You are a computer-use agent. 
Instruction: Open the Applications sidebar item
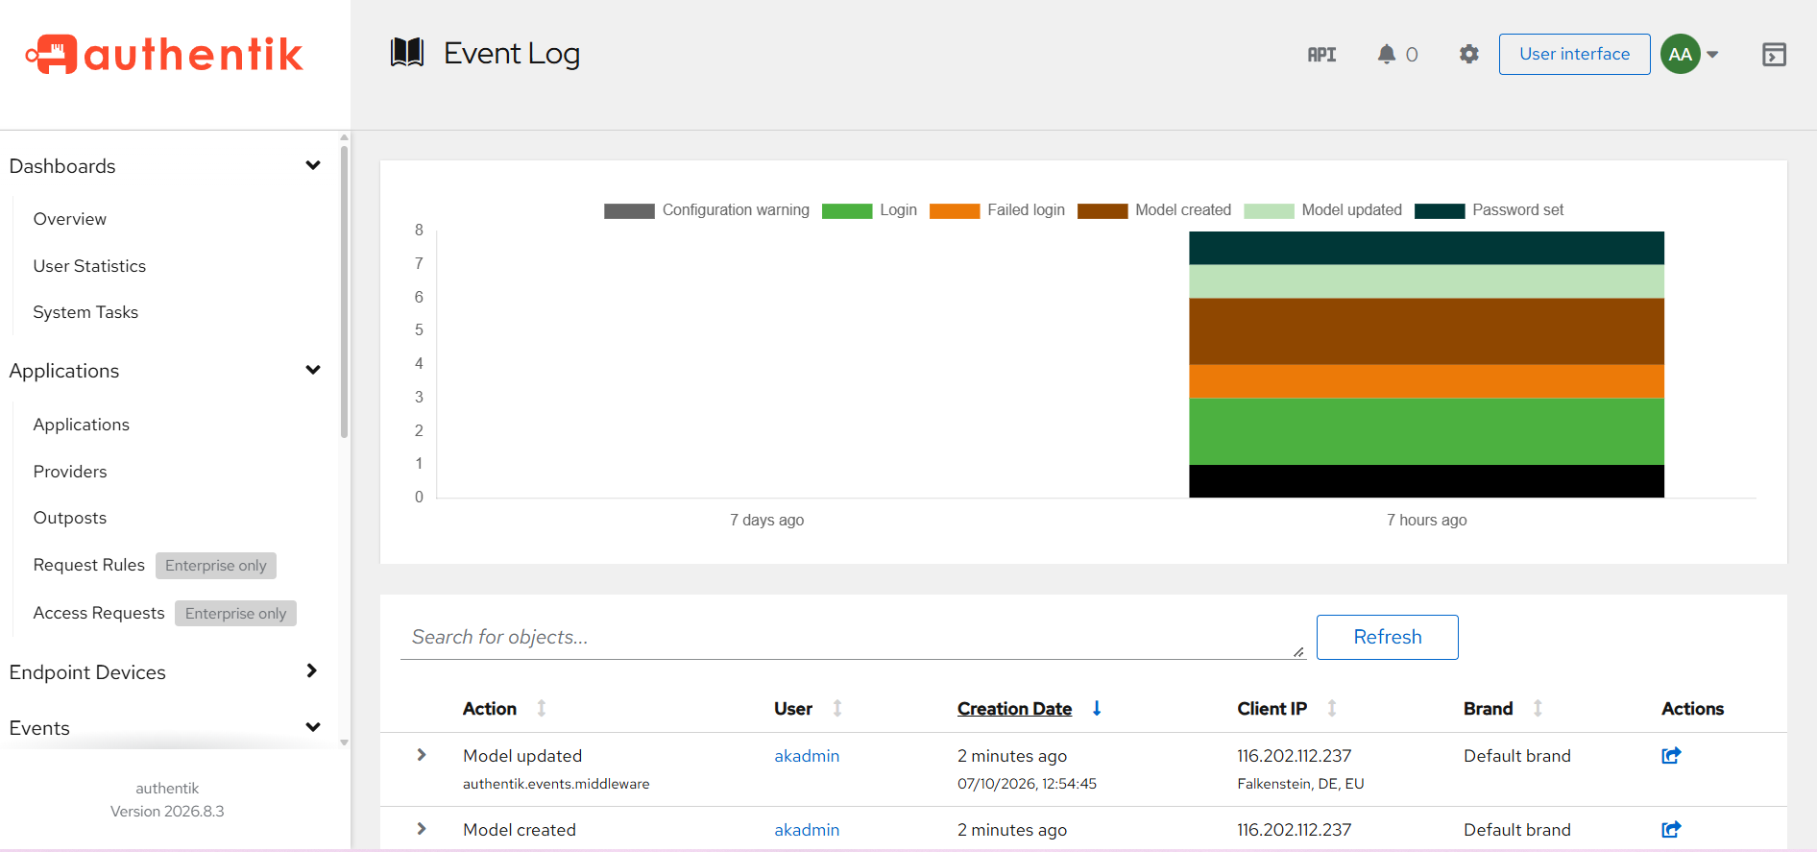coord(82,425)
